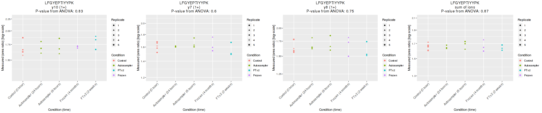Click Replicate 5 crossed-square symbol in y10 legend
Viewport: 542px width, 113px height.
click(114, 45)
